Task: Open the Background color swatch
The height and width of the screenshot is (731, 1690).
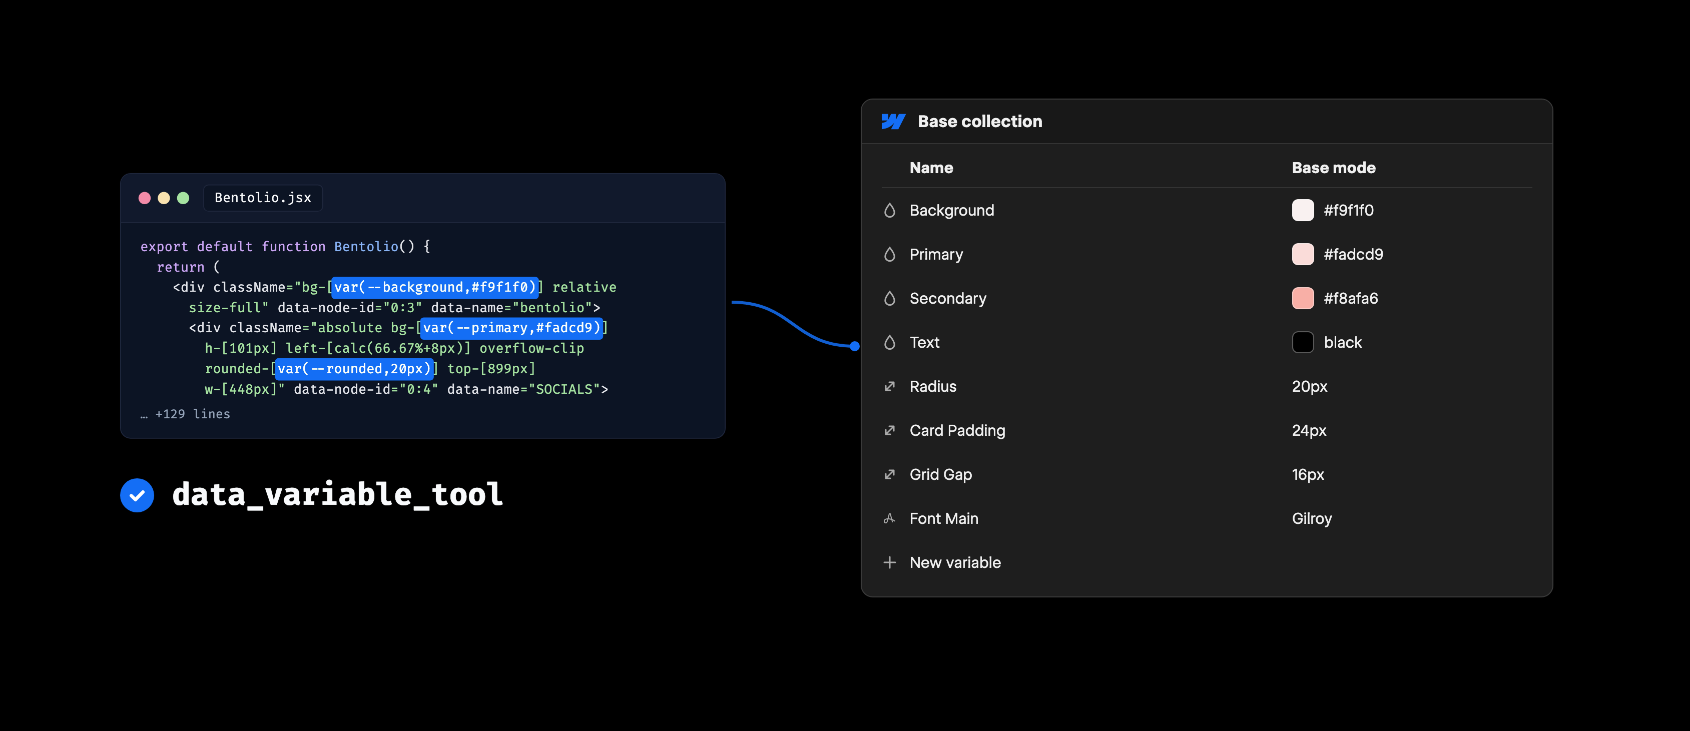Action: (x=1303, y=211)
